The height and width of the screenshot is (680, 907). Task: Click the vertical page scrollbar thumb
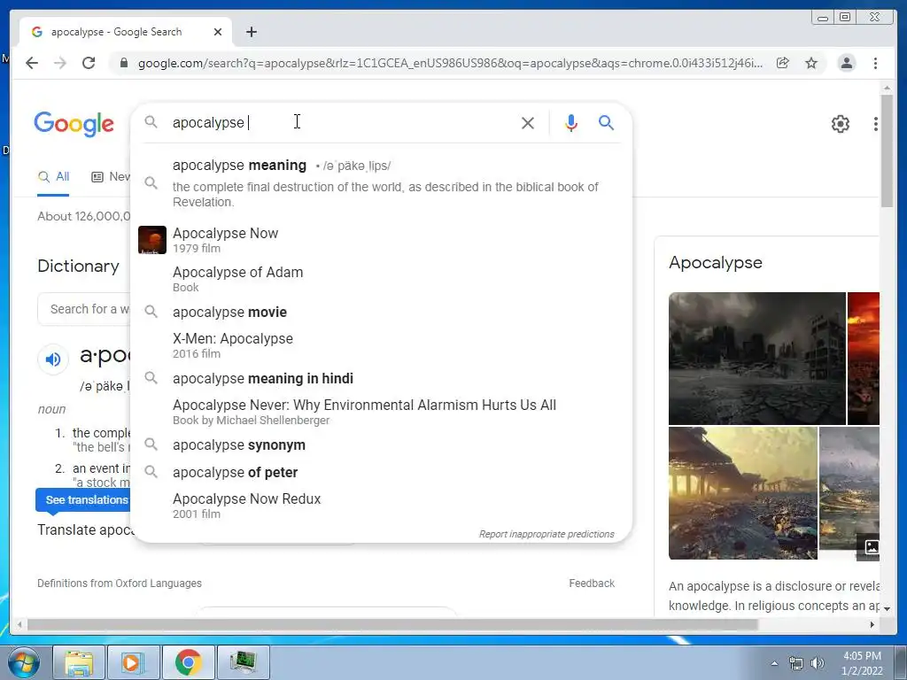887,151
